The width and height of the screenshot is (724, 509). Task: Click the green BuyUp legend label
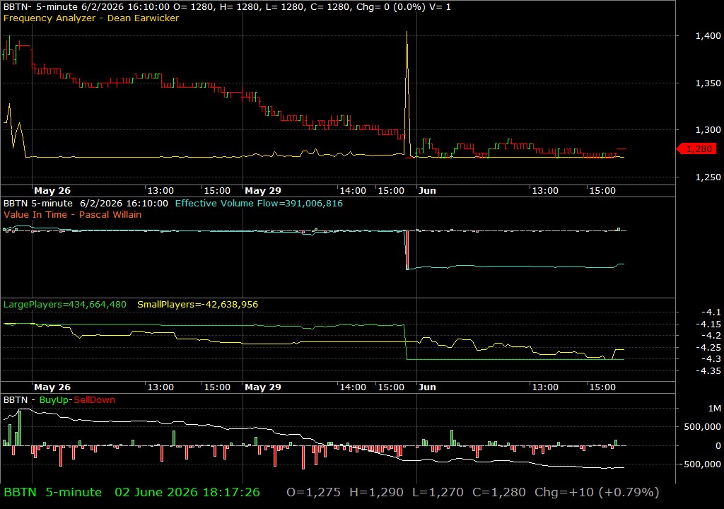54,400
